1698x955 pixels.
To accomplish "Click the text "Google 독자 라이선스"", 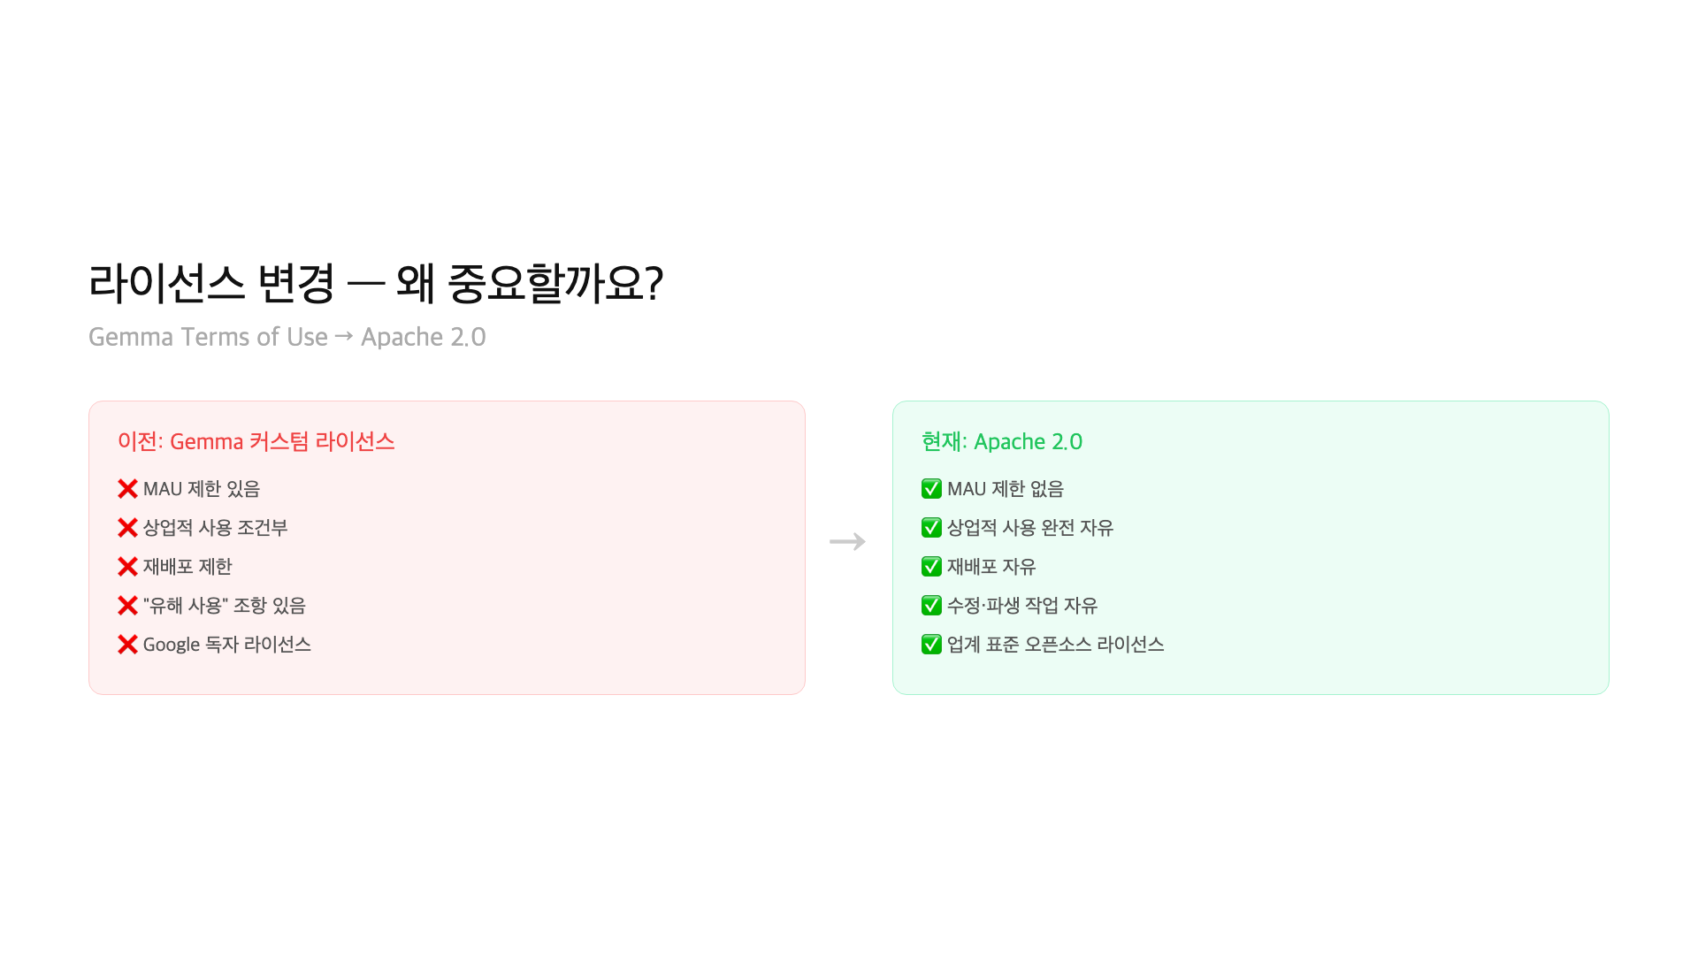I will point(227,645).
